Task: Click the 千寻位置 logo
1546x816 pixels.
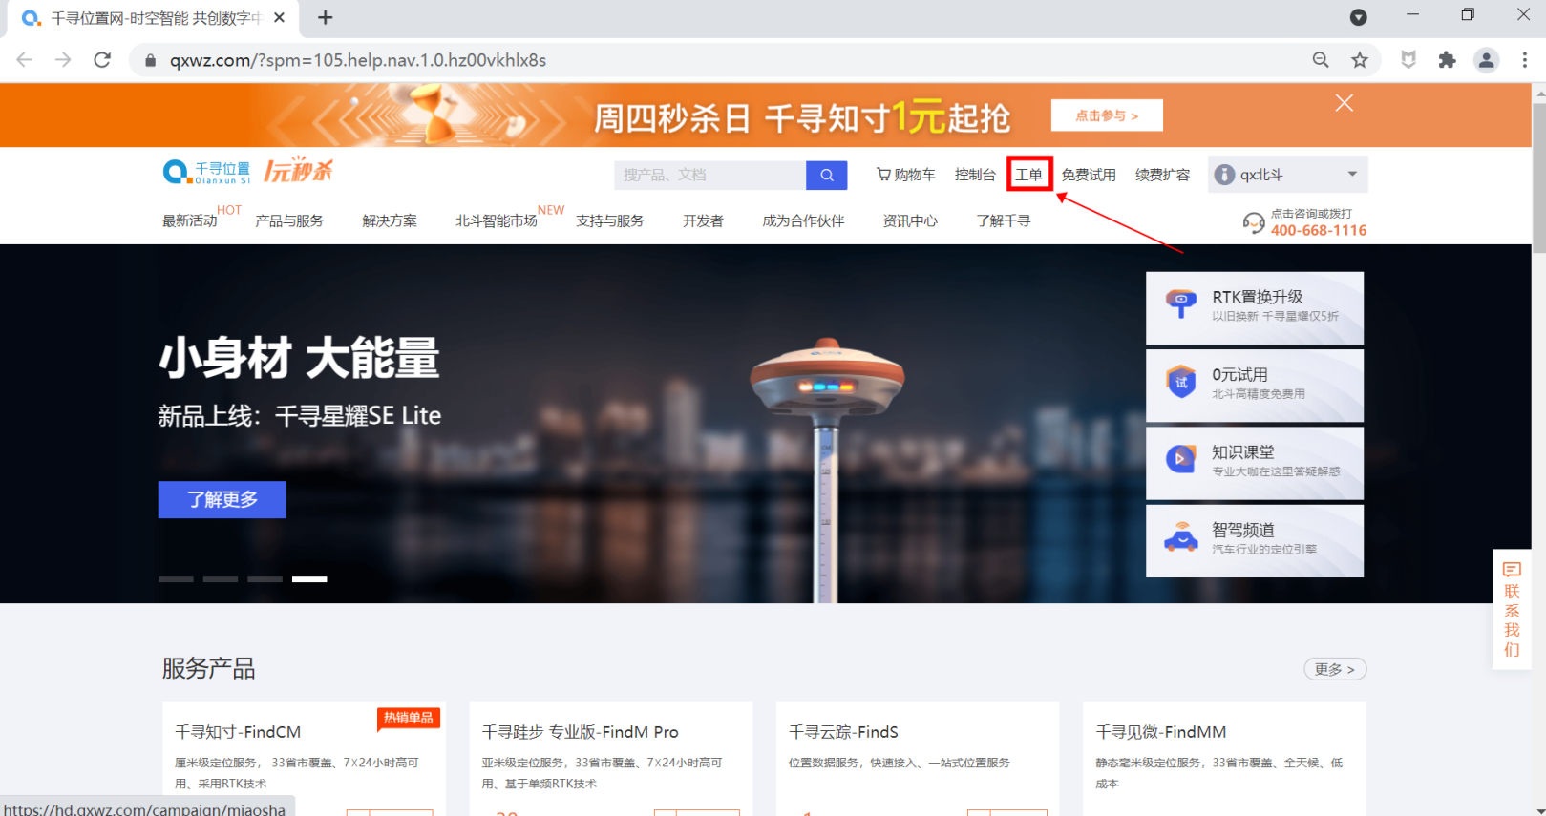Action: pyautogui.click(x=207, y=173)
